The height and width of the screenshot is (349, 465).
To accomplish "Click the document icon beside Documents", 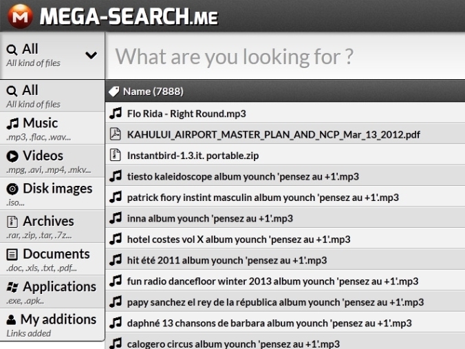I will (x=12, y=255).
